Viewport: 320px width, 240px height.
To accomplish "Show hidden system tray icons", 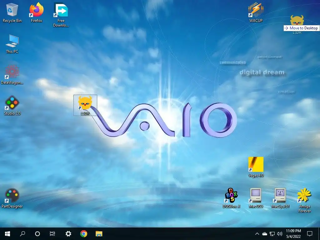I will [x=257, y=234].
